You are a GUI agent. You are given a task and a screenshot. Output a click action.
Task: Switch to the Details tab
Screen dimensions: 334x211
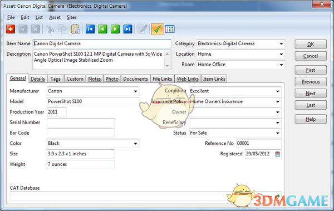[38, 79]
